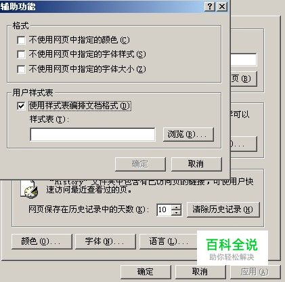
Task: Click the bottom 确定 button
Action: click(x=146, y=272)
